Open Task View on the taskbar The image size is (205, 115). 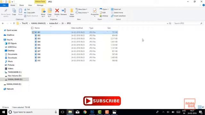tap(62, 112)
